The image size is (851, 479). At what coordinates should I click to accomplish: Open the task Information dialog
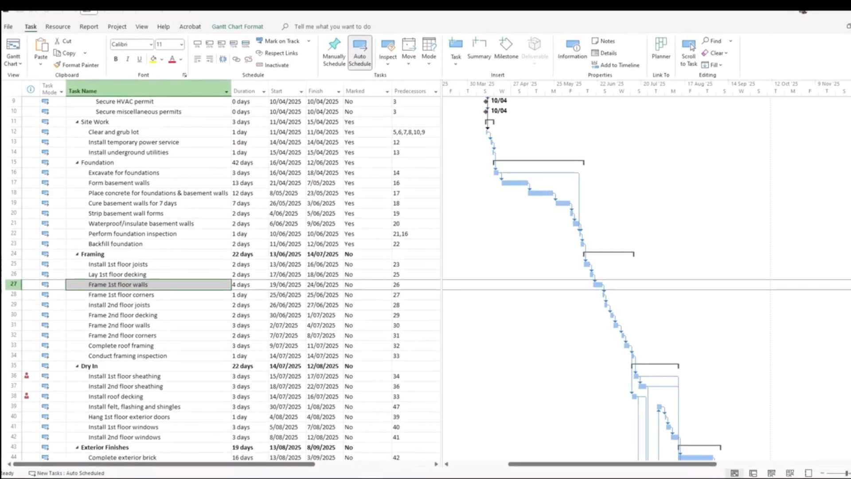click(572, 48)
